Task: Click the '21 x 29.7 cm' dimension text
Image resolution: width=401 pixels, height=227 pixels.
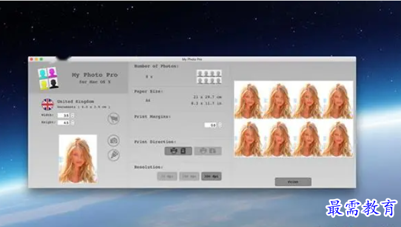Action: click(207, 97)
